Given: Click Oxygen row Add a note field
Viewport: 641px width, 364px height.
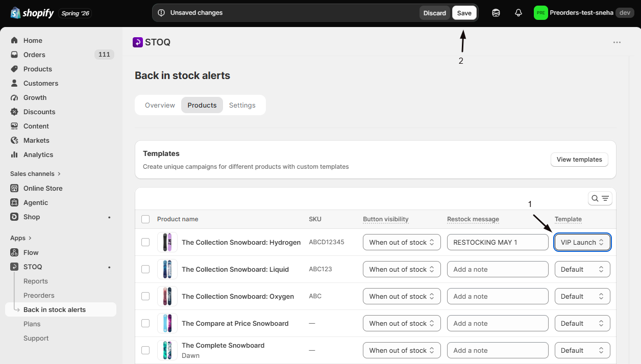Looking at the screenshot, I should pos(498,296).
